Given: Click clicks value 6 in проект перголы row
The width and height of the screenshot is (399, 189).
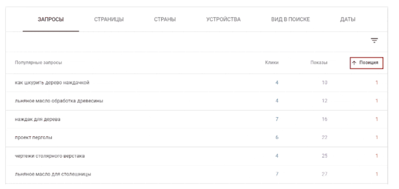Looking at the screenshot, I should [277, 137].
